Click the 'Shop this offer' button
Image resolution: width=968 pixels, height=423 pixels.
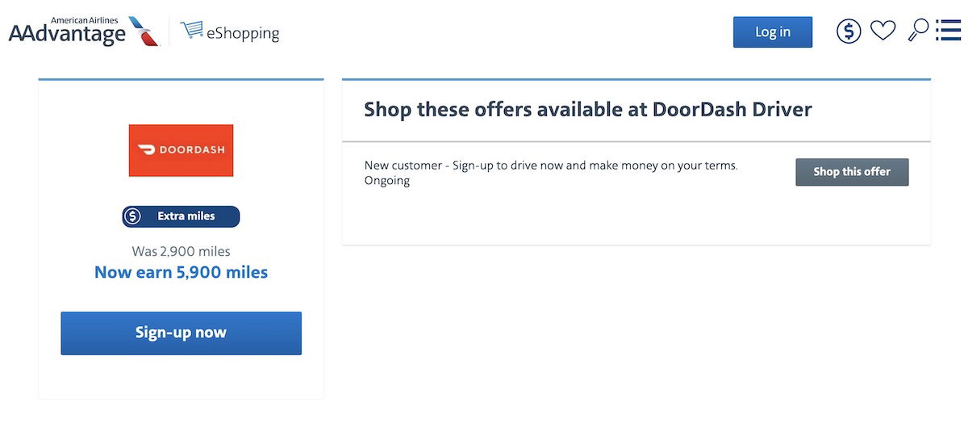click(852, 172)
